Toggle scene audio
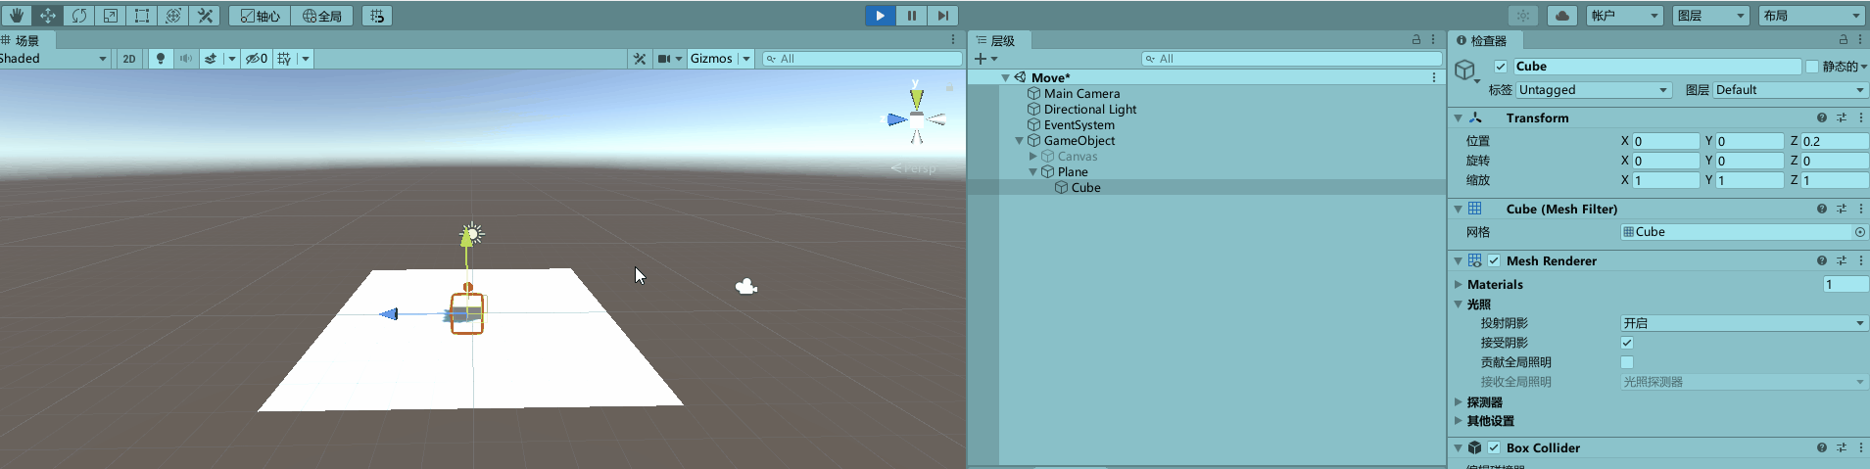 coord(185,59)
